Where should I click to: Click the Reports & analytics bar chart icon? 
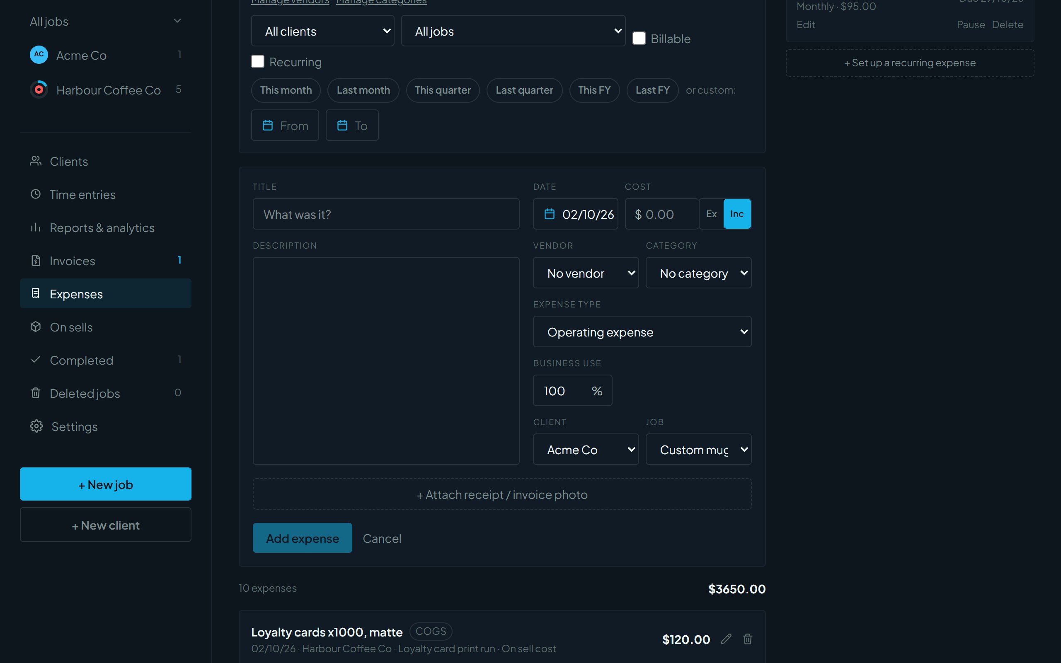[36, 227]
